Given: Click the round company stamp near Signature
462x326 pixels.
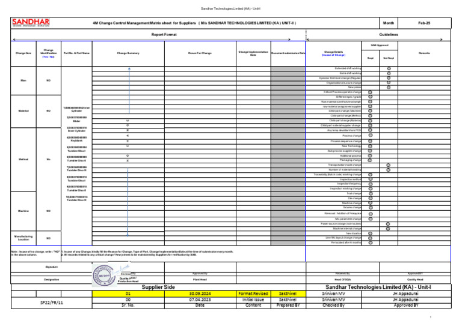Looking at the screenshot, I should 103,275.
